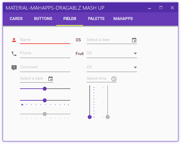181x144 pixels.
Task: Open calendar icon under Comment field
Action: point(51,79)
